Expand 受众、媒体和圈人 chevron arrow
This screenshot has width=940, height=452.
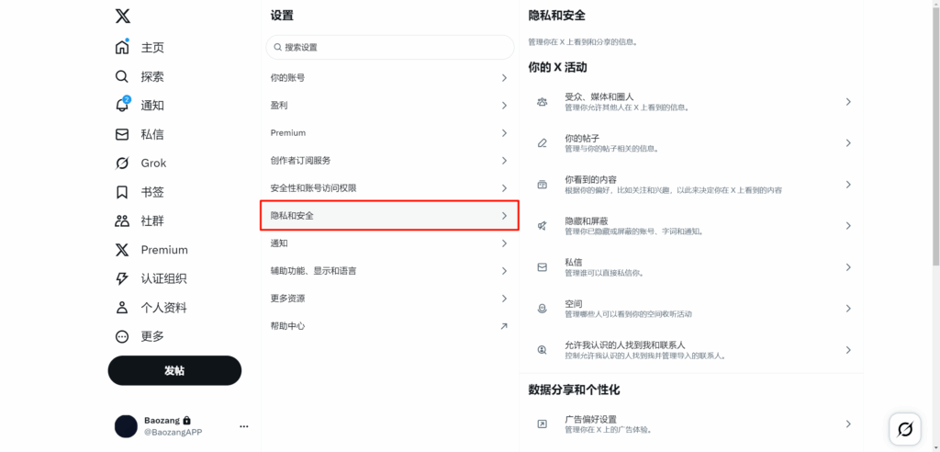(848, 101)
